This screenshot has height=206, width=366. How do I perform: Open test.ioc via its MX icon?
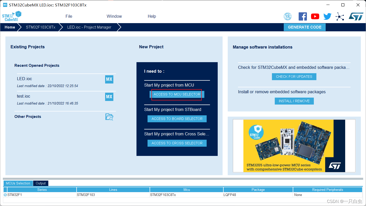point(109,97)
